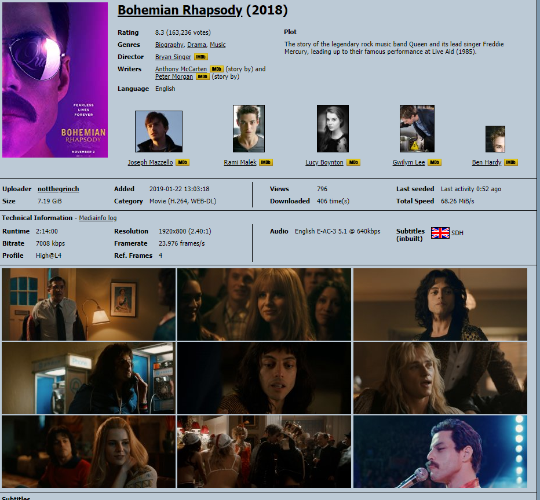Open writer Peter Morgan link

click(174, 76)
